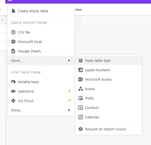Import from CSV file
The width and height of the screenshot is (151, 145).
point(41,32)
